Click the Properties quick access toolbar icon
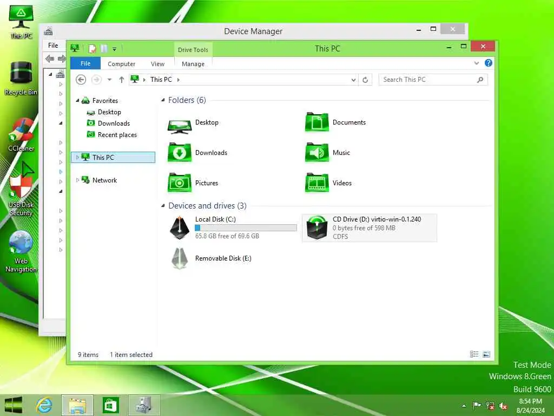 [92, 48]
